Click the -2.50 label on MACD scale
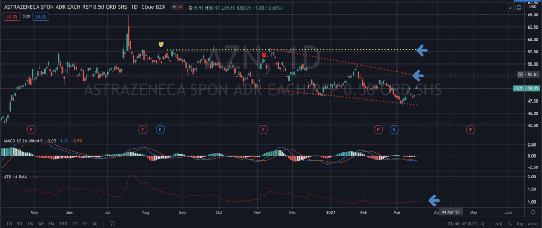This screenshot has width=542, height=228. pyautogui.click(x=531, y=167)
